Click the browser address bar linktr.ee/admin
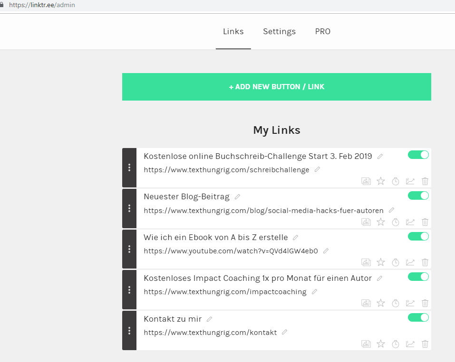455x362 pixels. [42, 5]
